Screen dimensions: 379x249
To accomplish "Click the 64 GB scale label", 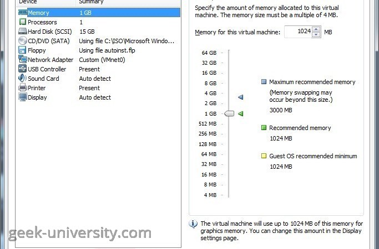I will point(209,53).
